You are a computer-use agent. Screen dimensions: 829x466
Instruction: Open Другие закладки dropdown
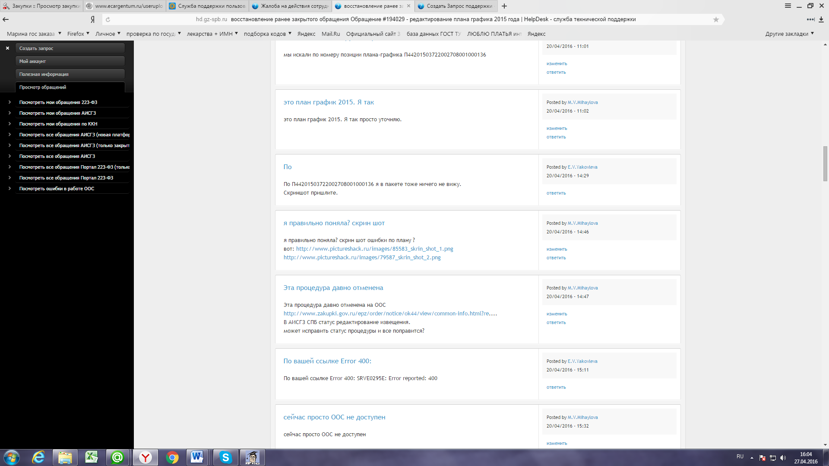(790, 34)
